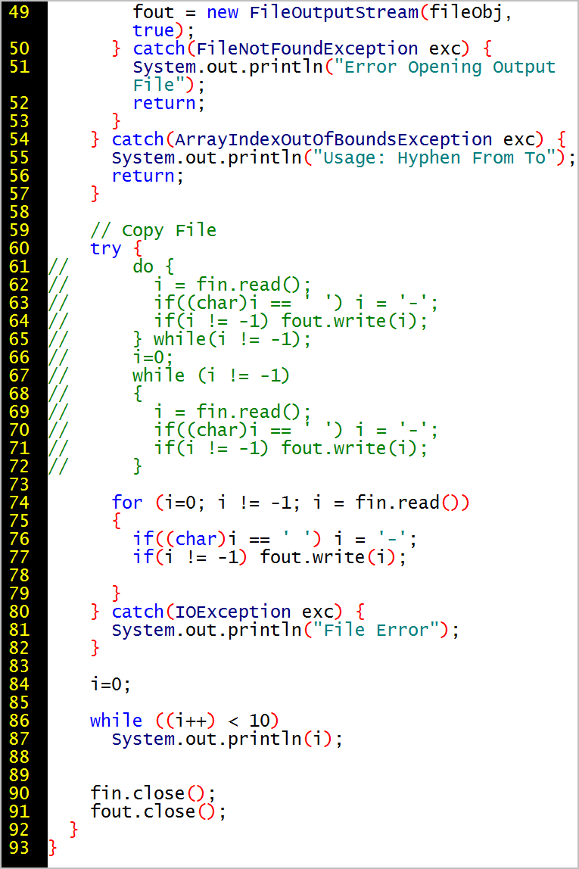Click line number 93 in the gutter
This screenshot has width=579, height=869.
pos(19,848)
